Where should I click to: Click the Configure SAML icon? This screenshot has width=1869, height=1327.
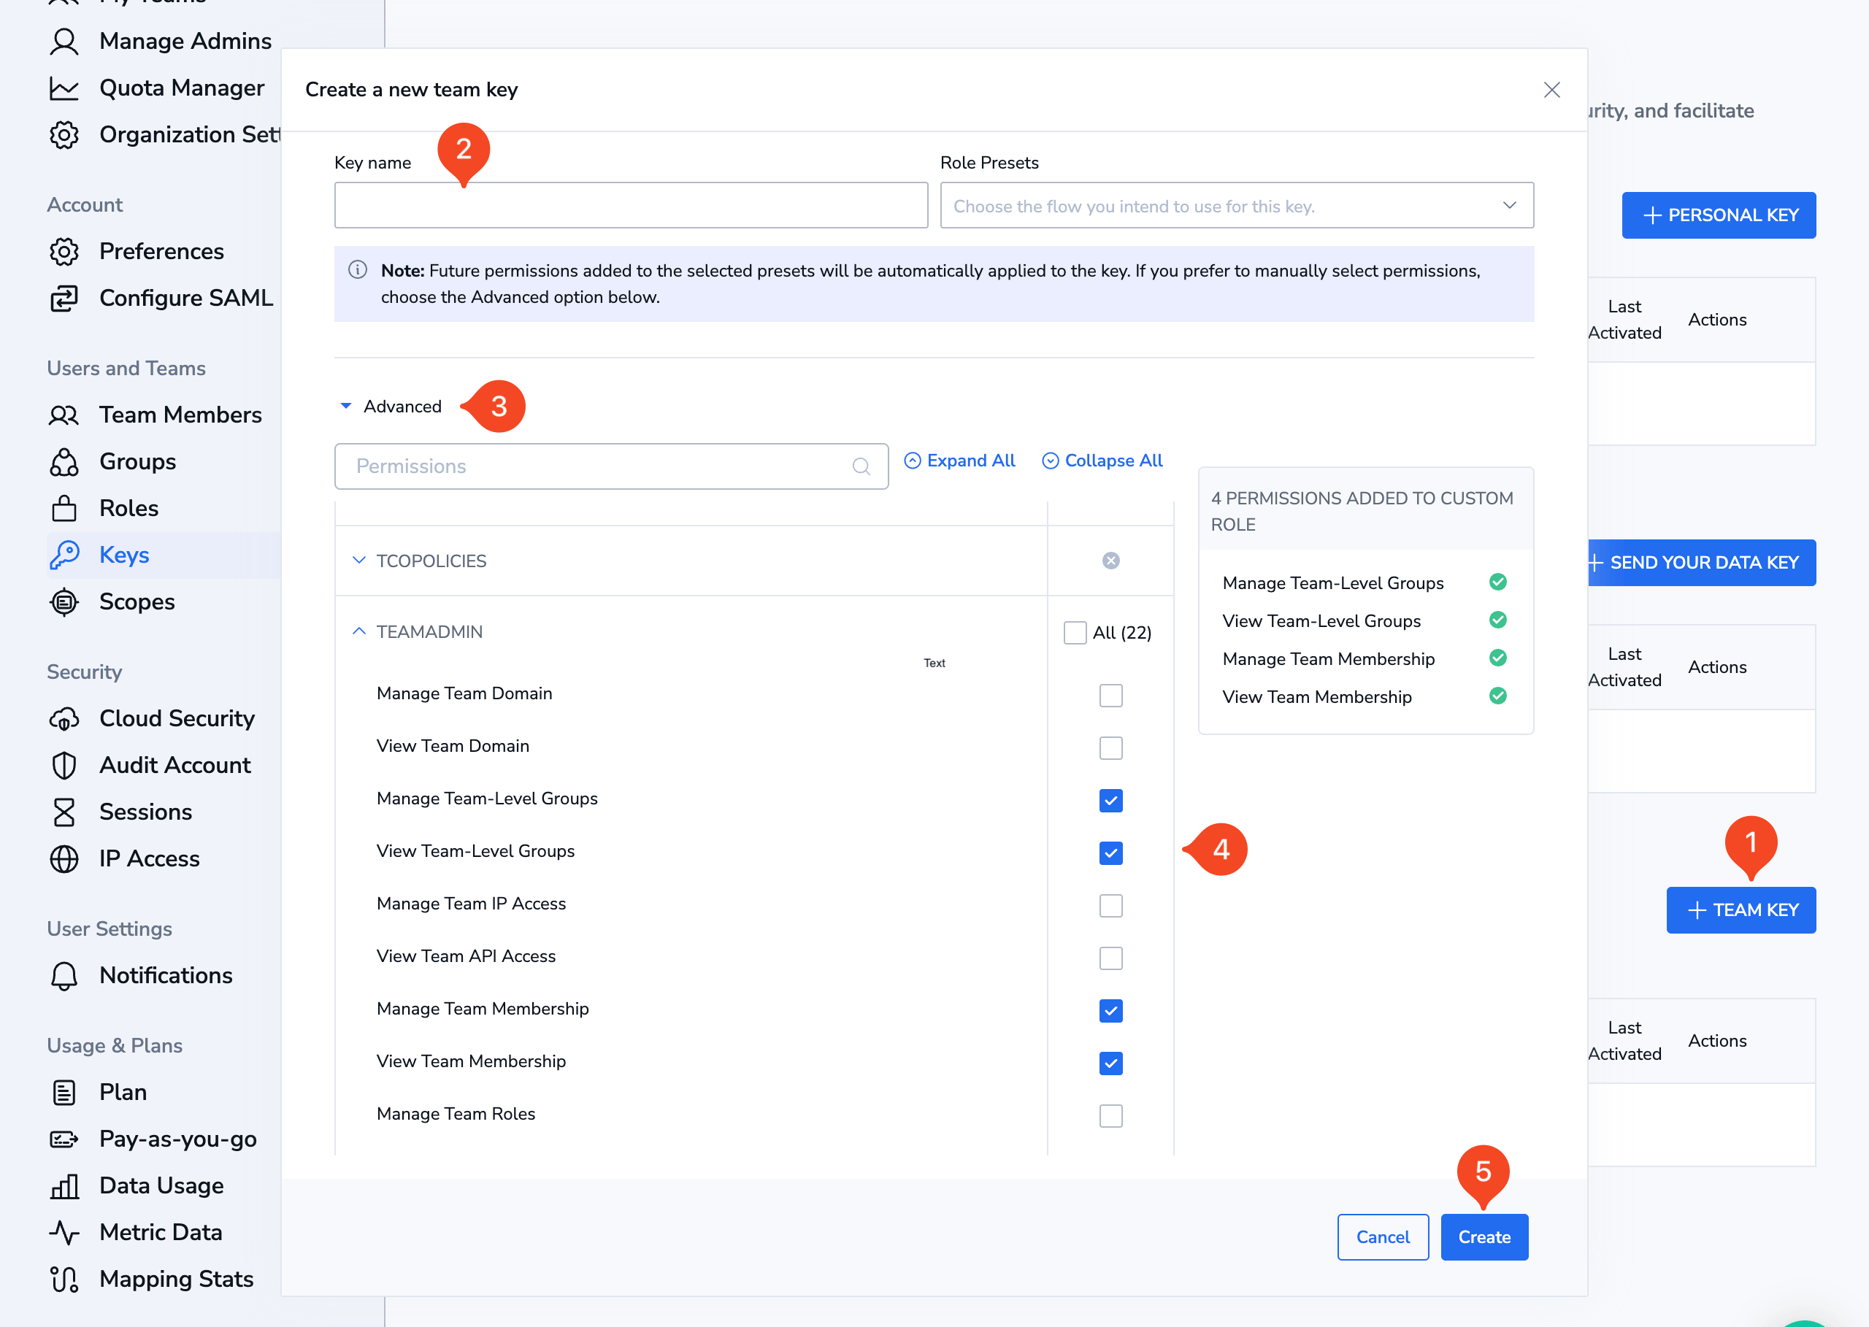64,297
